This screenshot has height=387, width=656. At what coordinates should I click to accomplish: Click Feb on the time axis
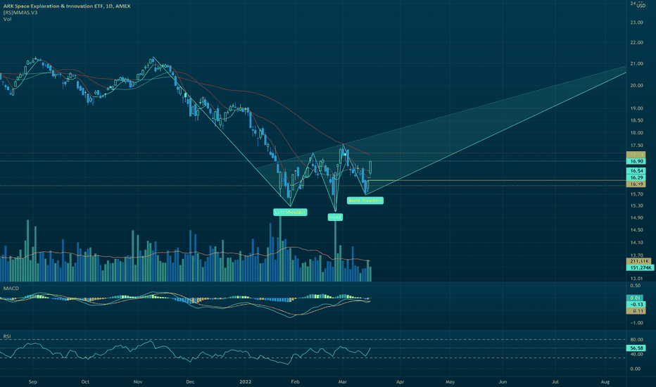pos(296,381)
